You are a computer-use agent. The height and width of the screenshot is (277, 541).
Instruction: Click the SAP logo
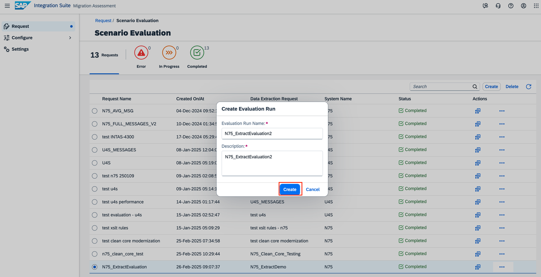pos(23,6)
